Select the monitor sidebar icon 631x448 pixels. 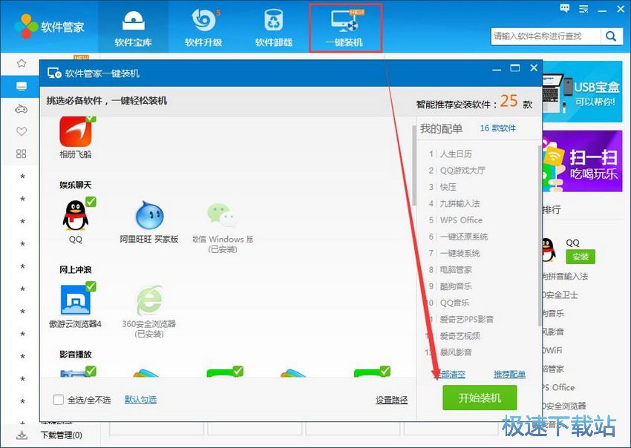22,86
